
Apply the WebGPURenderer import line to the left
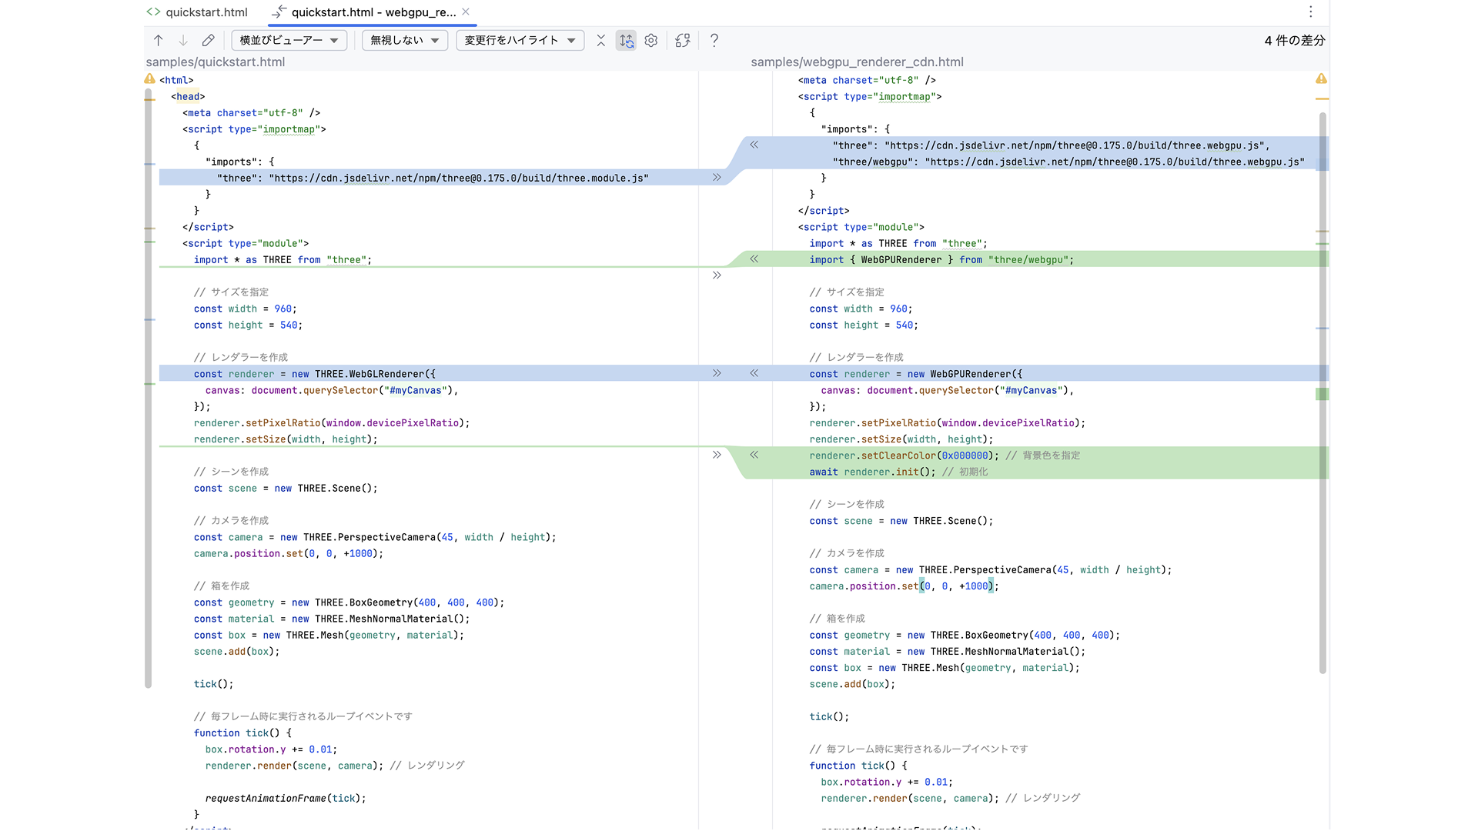tap(754, 259)
